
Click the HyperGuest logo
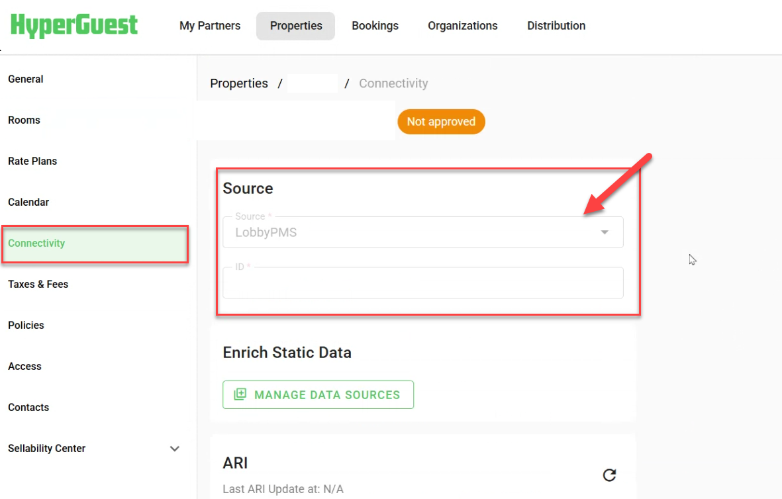click(73, 25)
